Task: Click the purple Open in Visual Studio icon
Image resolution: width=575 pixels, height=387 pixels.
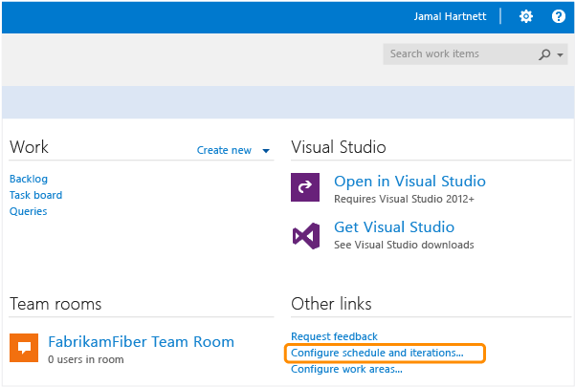Action: 305,187
